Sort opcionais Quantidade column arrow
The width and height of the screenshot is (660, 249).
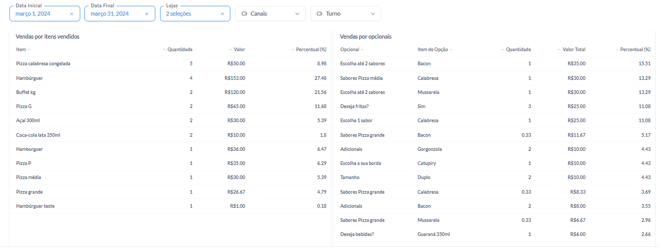[503, 50]
